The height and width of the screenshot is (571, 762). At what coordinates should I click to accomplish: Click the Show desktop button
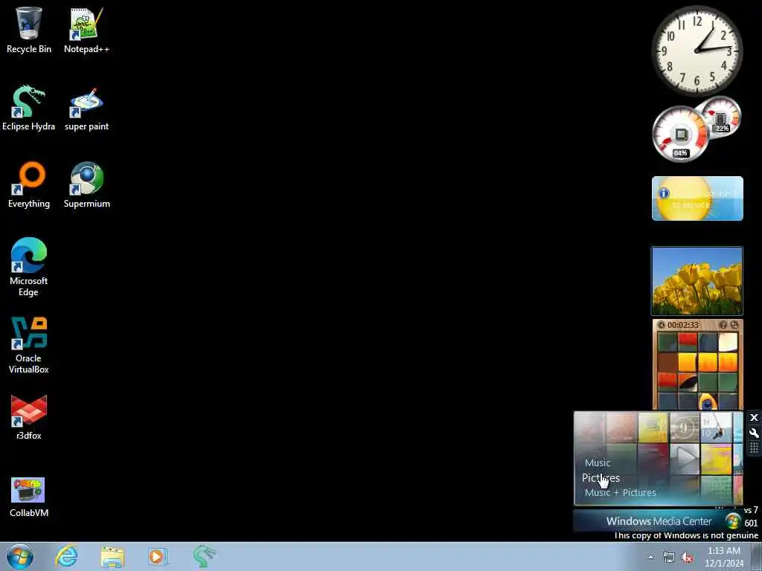[757, 557]
